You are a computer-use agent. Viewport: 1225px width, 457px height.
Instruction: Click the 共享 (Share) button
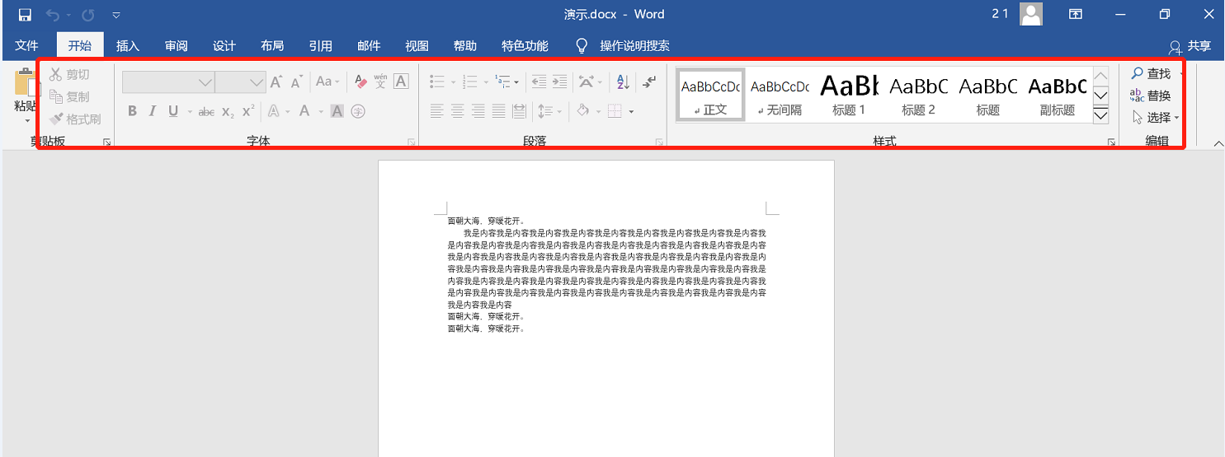[1190, 46]
